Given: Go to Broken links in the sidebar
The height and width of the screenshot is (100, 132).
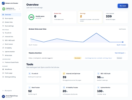Looking at the screenshot, I should pyautogui.click(x=11, y=22).
